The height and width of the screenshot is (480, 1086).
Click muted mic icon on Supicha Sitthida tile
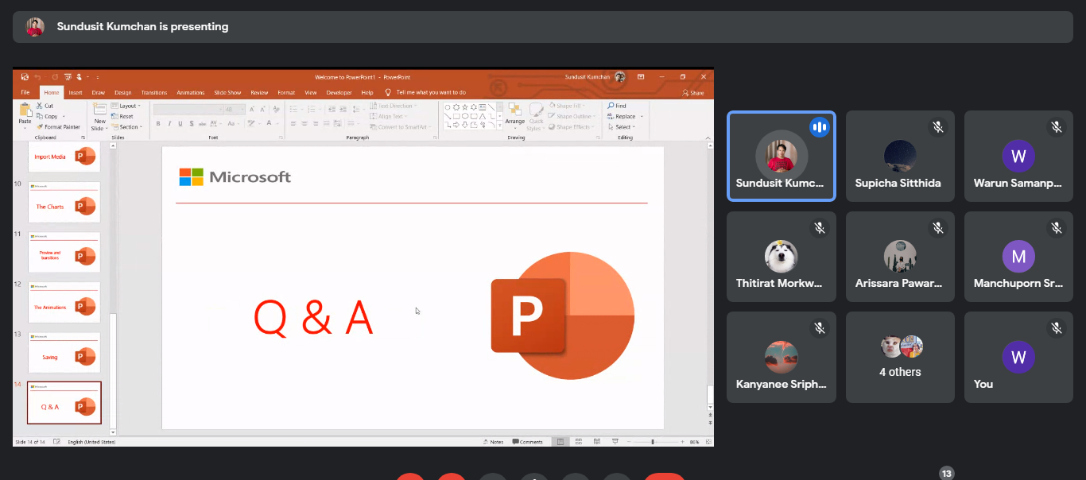pyautogui.click(x=938, y=127)
